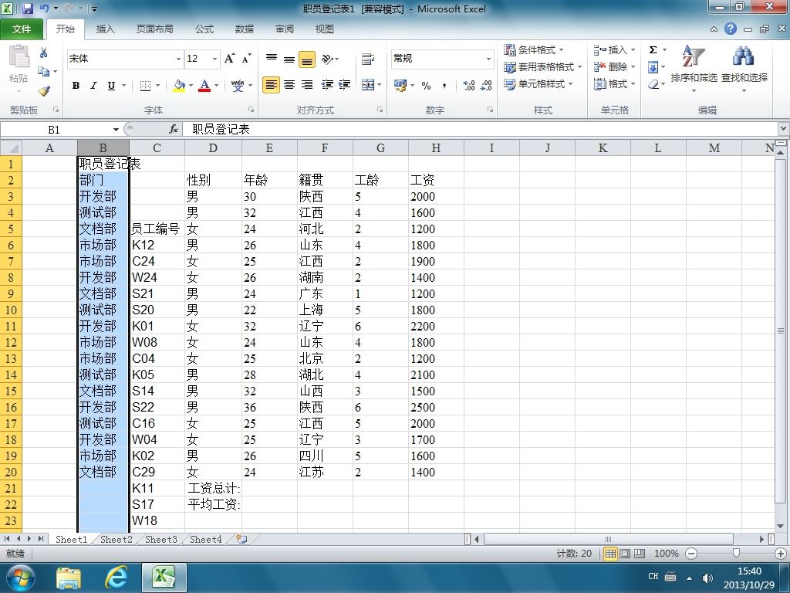
Task: Expand the 插入 cells dropdown
Action: [633, 50]
